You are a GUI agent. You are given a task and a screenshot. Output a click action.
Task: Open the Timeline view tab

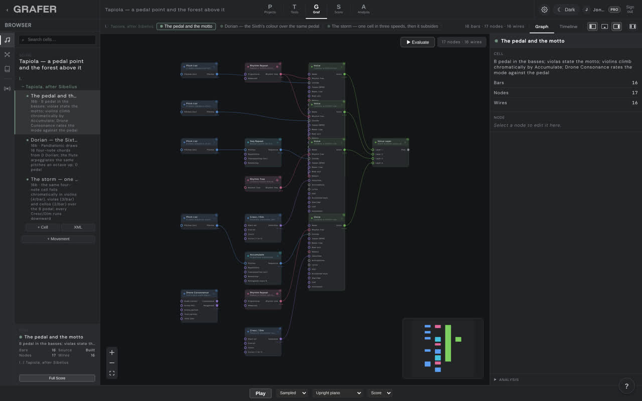[568, 27]
